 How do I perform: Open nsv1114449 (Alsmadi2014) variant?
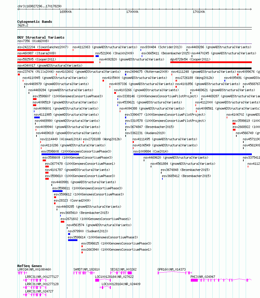(61, 139)
